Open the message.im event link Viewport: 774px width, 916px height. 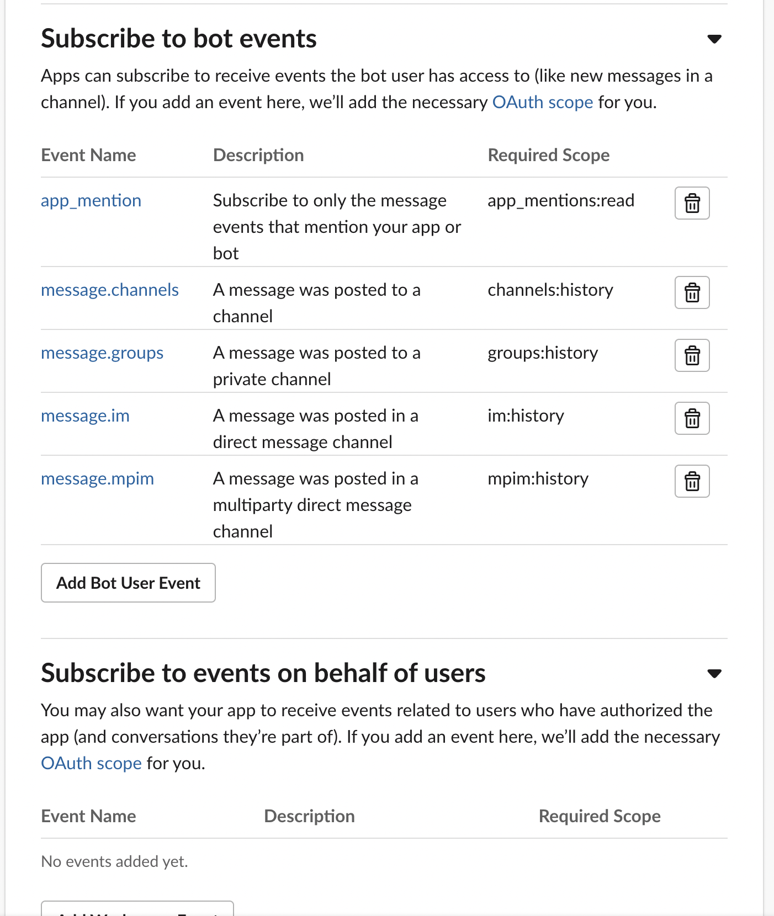[85, 416]
